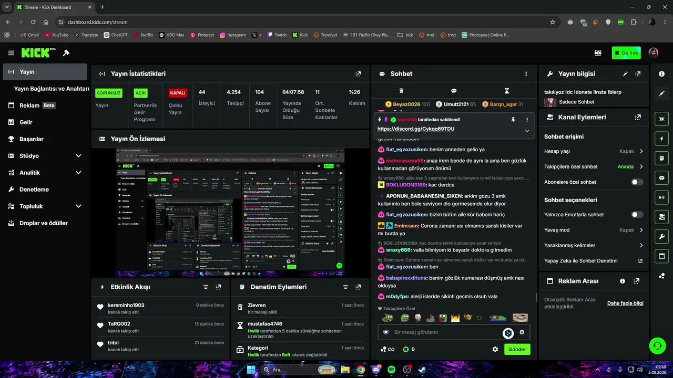
Task: Open Takipçilere özel sohbet setting chevron
Action: click(641, 167)
